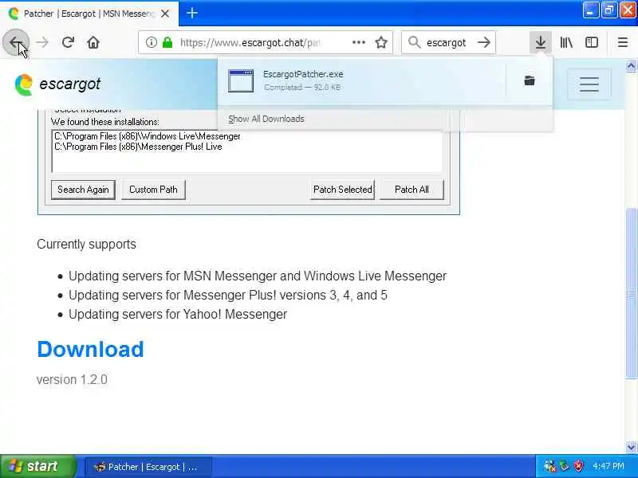This screenshot has height=478, width=638.
Task: Click the address bar URL field
Action: [251, 42]
